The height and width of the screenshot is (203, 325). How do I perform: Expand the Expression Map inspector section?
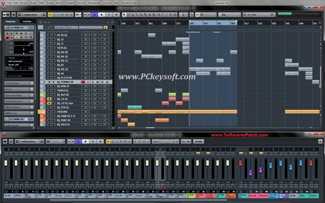[x=19, y=95]
